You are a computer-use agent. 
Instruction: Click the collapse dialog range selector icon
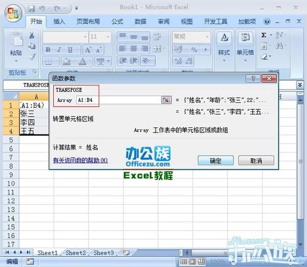click(166, 100)
